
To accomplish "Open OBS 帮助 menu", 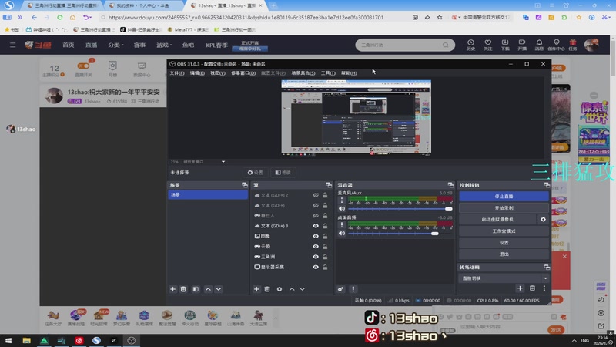I will pyautogui.click(x=349, y=73).
